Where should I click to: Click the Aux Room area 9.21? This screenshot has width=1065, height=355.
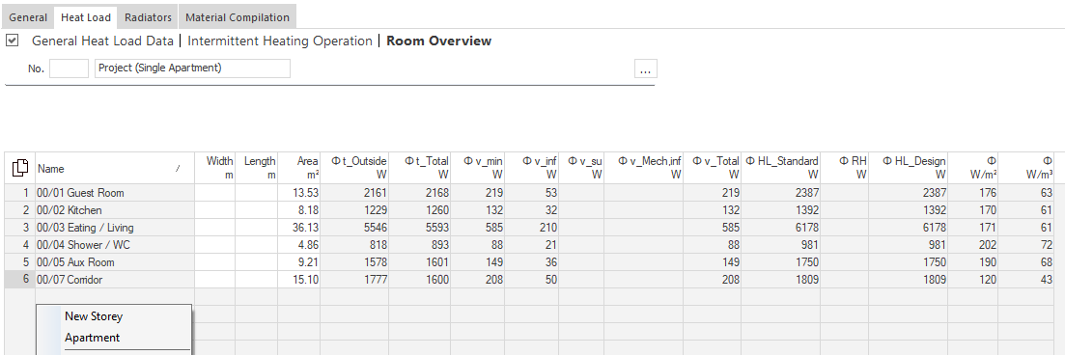[x=299, y=262]
